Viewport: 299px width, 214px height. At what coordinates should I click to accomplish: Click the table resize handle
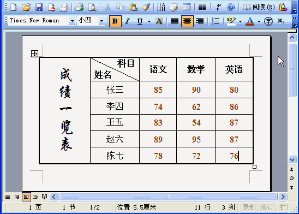pyautogui.click(x=254, y=167)
